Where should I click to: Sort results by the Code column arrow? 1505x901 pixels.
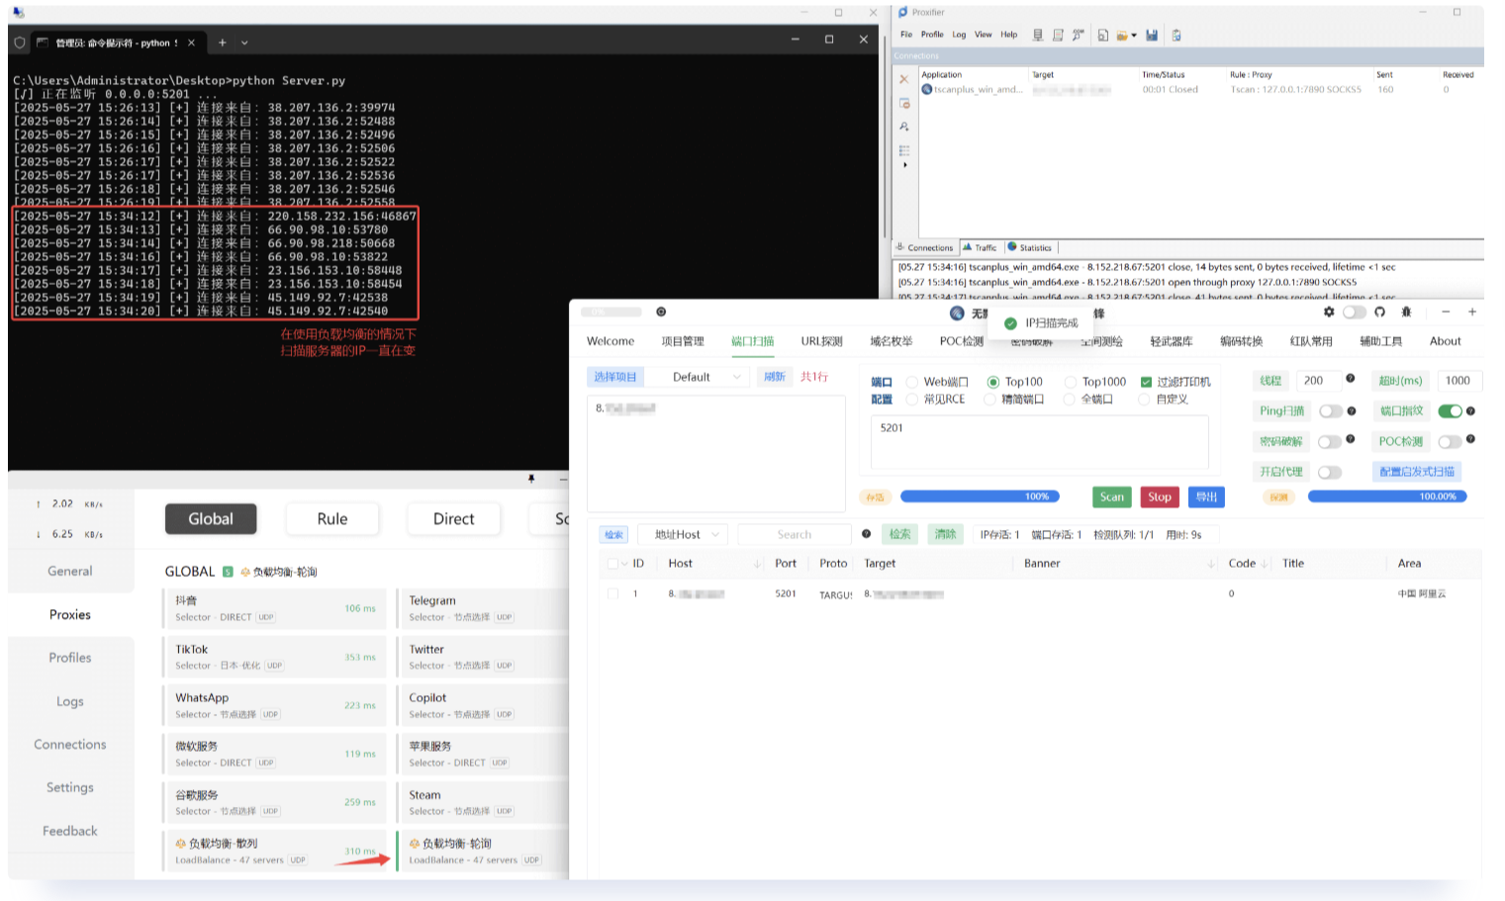pos(1264,564)
